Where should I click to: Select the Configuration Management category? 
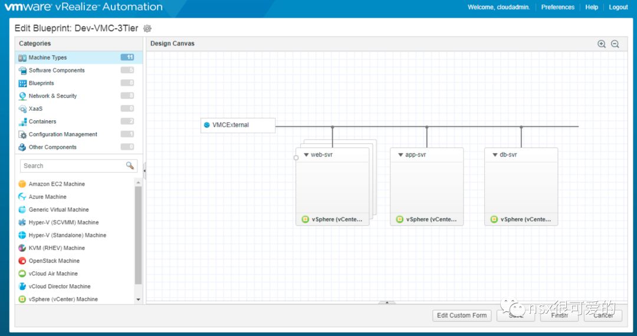pos(79,134)
